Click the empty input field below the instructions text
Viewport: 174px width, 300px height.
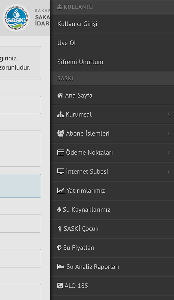20,105
